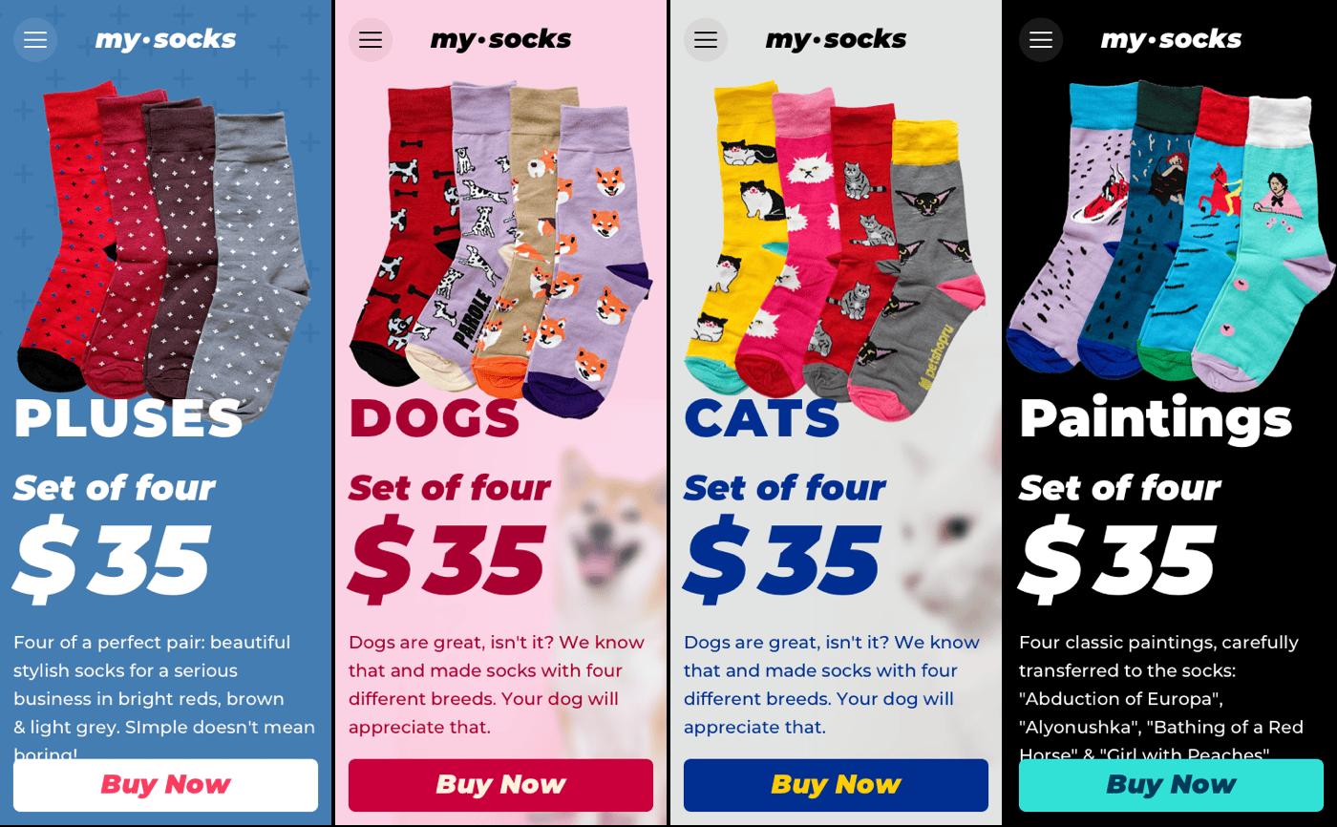Image resolution: width=1337 pixels, height=827 pixels.
Task: Open hamburger menu on grey Cats screen
Action: [706, 40]
